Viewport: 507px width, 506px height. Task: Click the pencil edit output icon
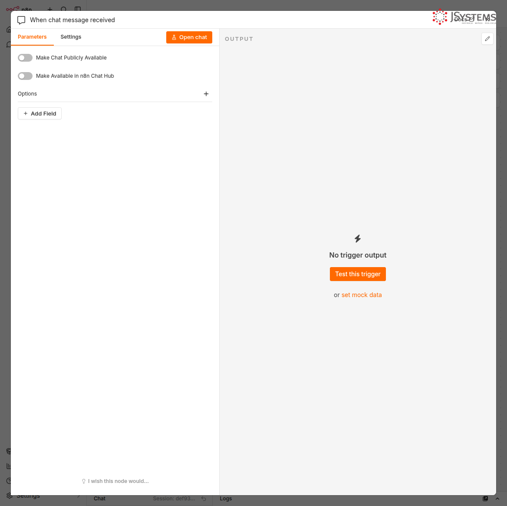[487, 39]
